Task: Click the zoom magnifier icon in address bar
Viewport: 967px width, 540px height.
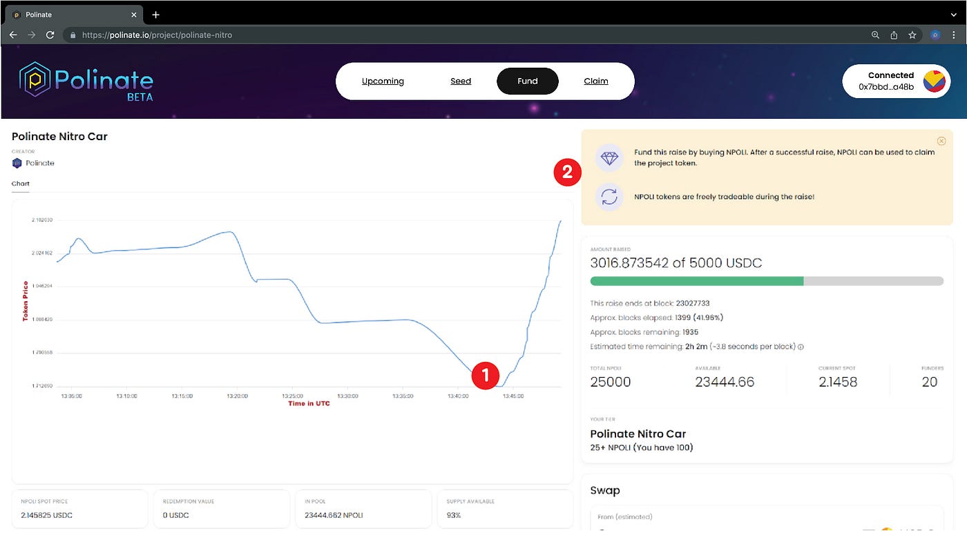Action: click(875, 35)
